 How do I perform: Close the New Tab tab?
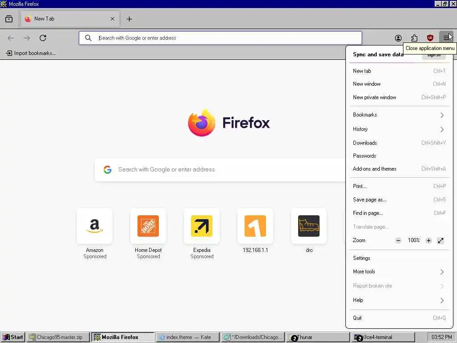point(112,19)
